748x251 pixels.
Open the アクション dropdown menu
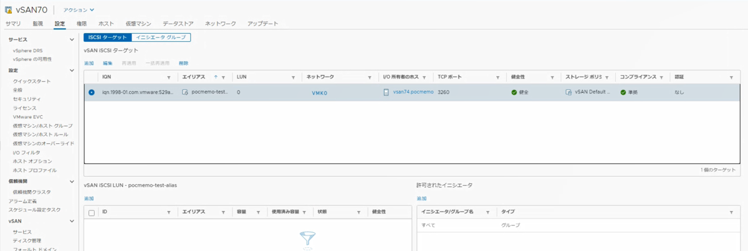[79, 10]
